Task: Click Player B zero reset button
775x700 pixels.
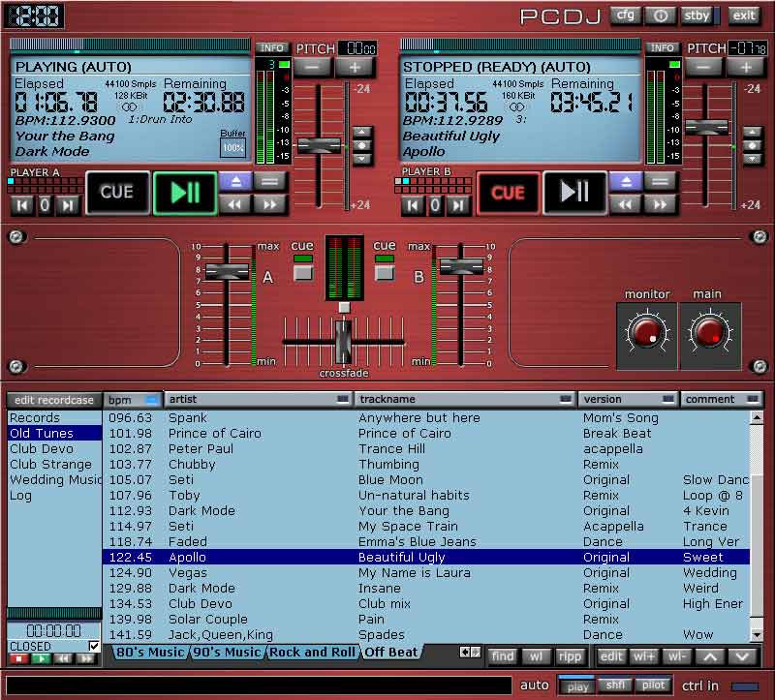Action: 435,205
